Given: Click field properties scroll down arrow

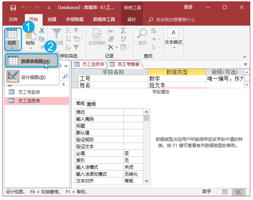Looking at the screenshot, I should (147, 181).
